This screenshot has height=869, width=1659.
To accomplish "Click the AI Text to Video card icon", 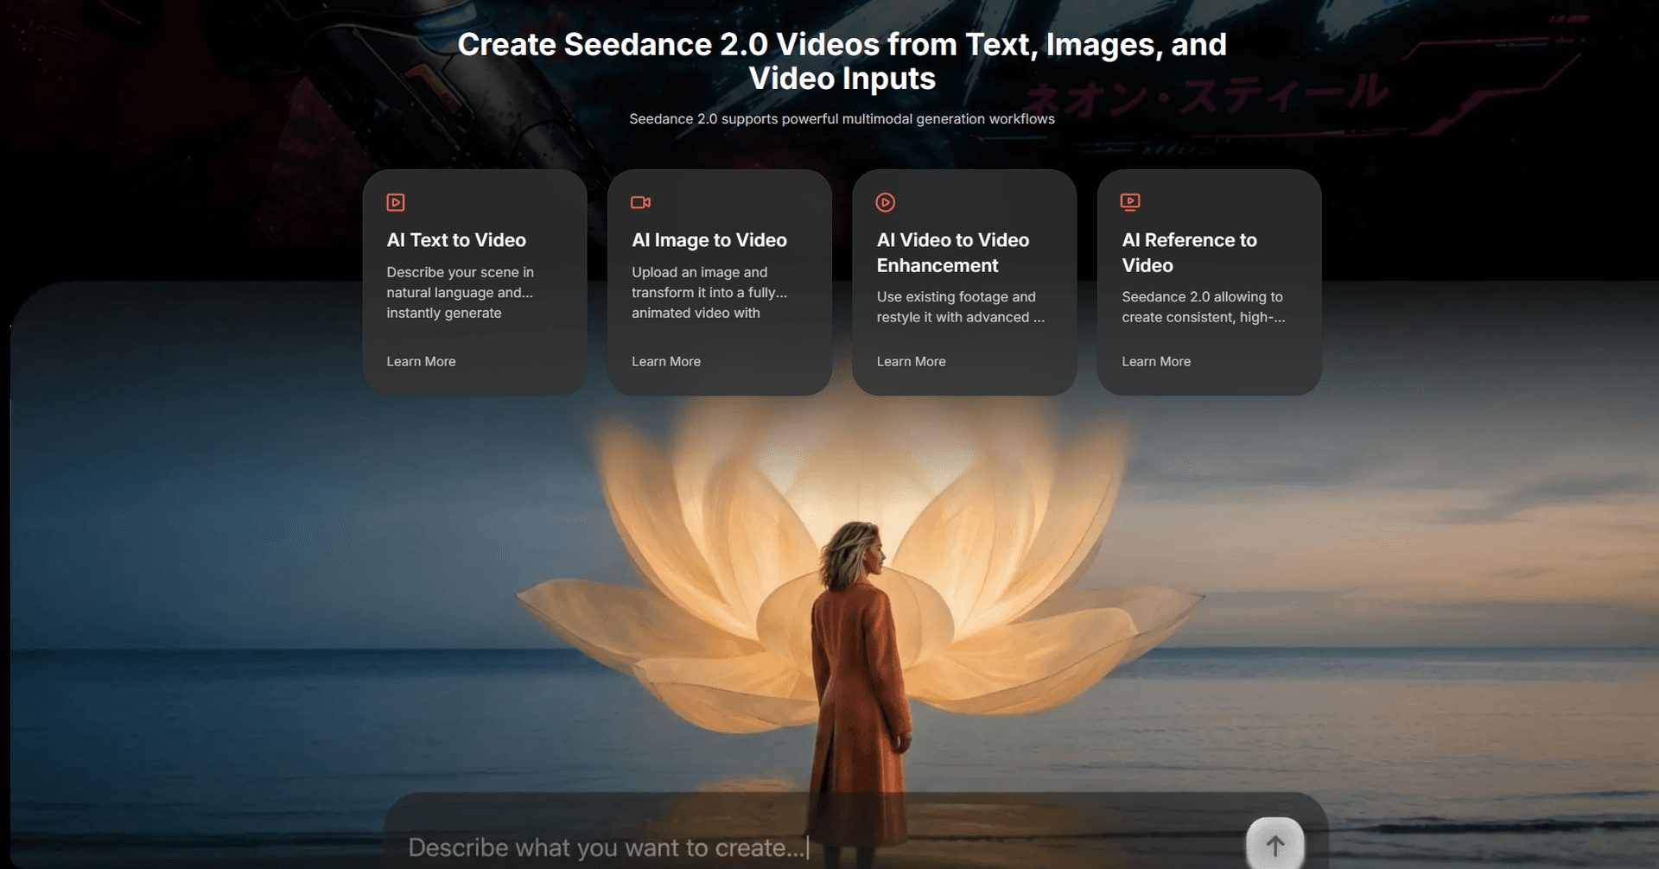I will [396, 202].
